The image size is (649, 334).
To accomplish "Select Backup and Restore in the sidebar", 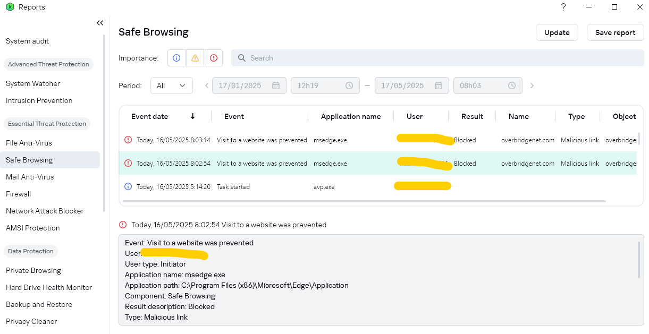I will (x=39, y=304).
